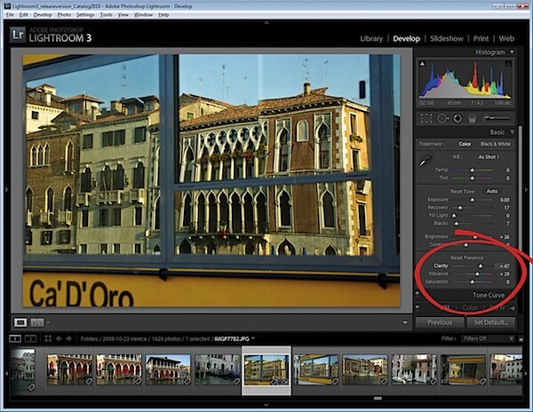The width and height of the screenshot is (533, 412).
Task: Click the Set Default... button
Action: click(491, 322)
